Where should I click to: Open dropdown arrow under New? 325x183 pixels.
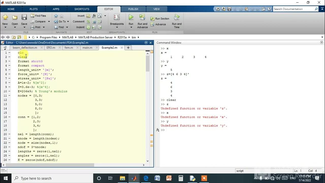[x=5, y=27]
